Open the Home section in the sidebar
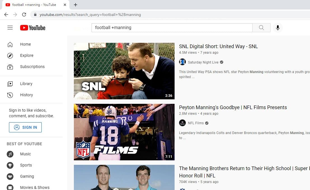This screenshot has height=190, width=310. pos(25,44)
